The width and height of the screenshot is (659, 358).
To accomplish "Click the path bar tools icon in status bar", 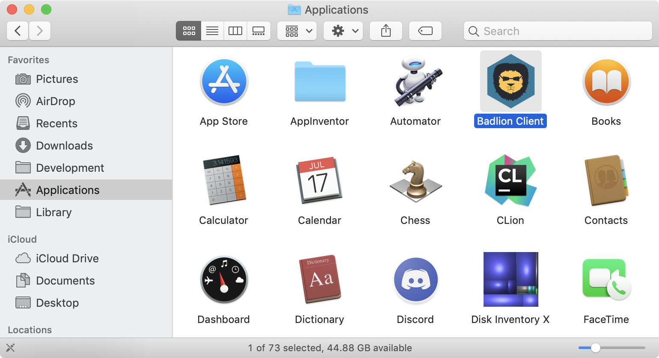I will [x=11, y=348].
